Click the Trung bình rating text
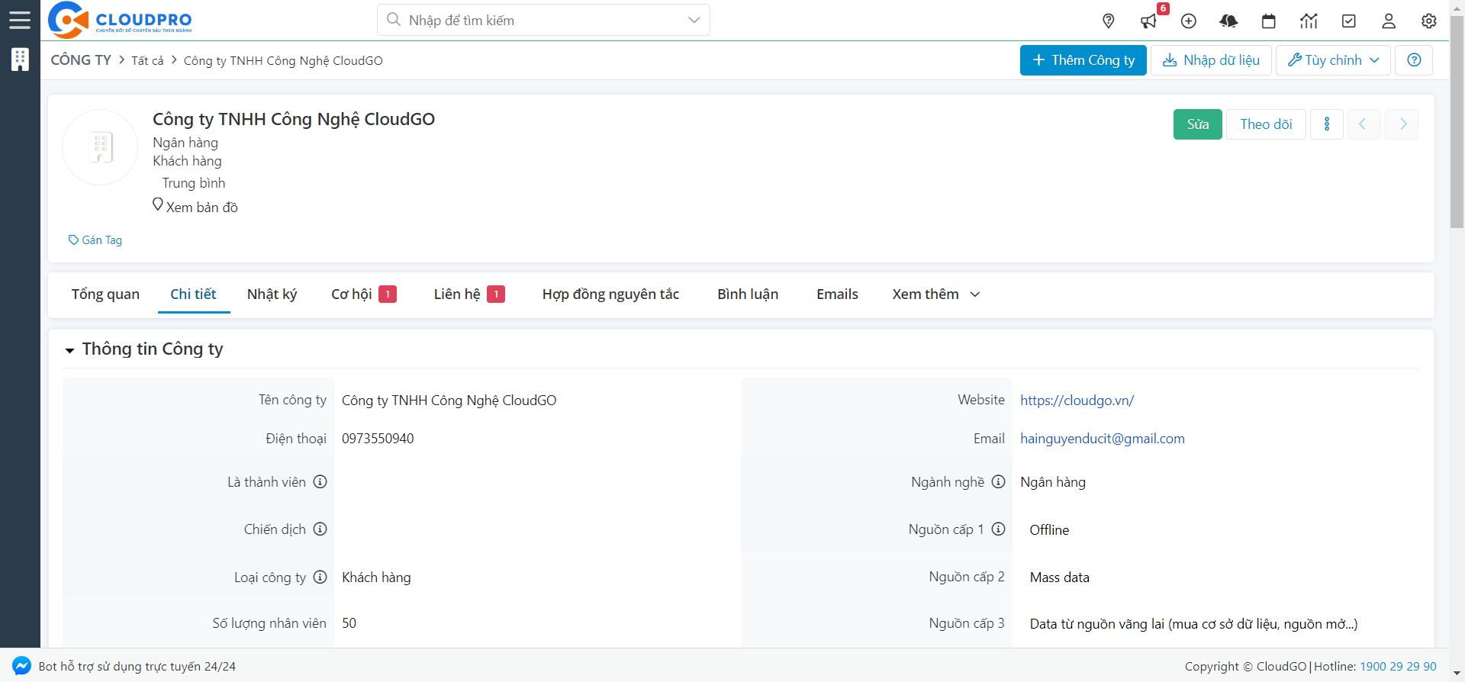1465x682 pixels. (x=194, y=183)
